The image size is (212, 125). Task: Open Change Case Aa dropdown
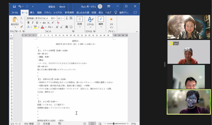(x=50, y=27)
